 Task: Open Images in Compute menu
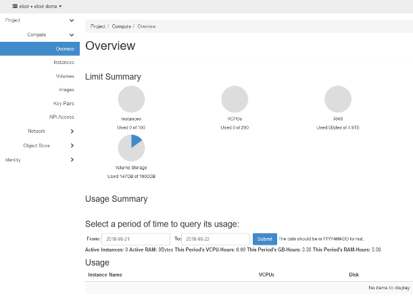click(66, 90)
